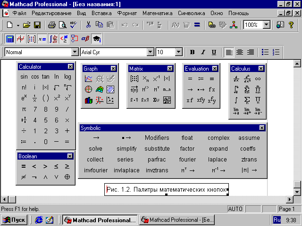Open the Вставка menu
Viewport: 302px width, 226px height.
coord(101,13)
